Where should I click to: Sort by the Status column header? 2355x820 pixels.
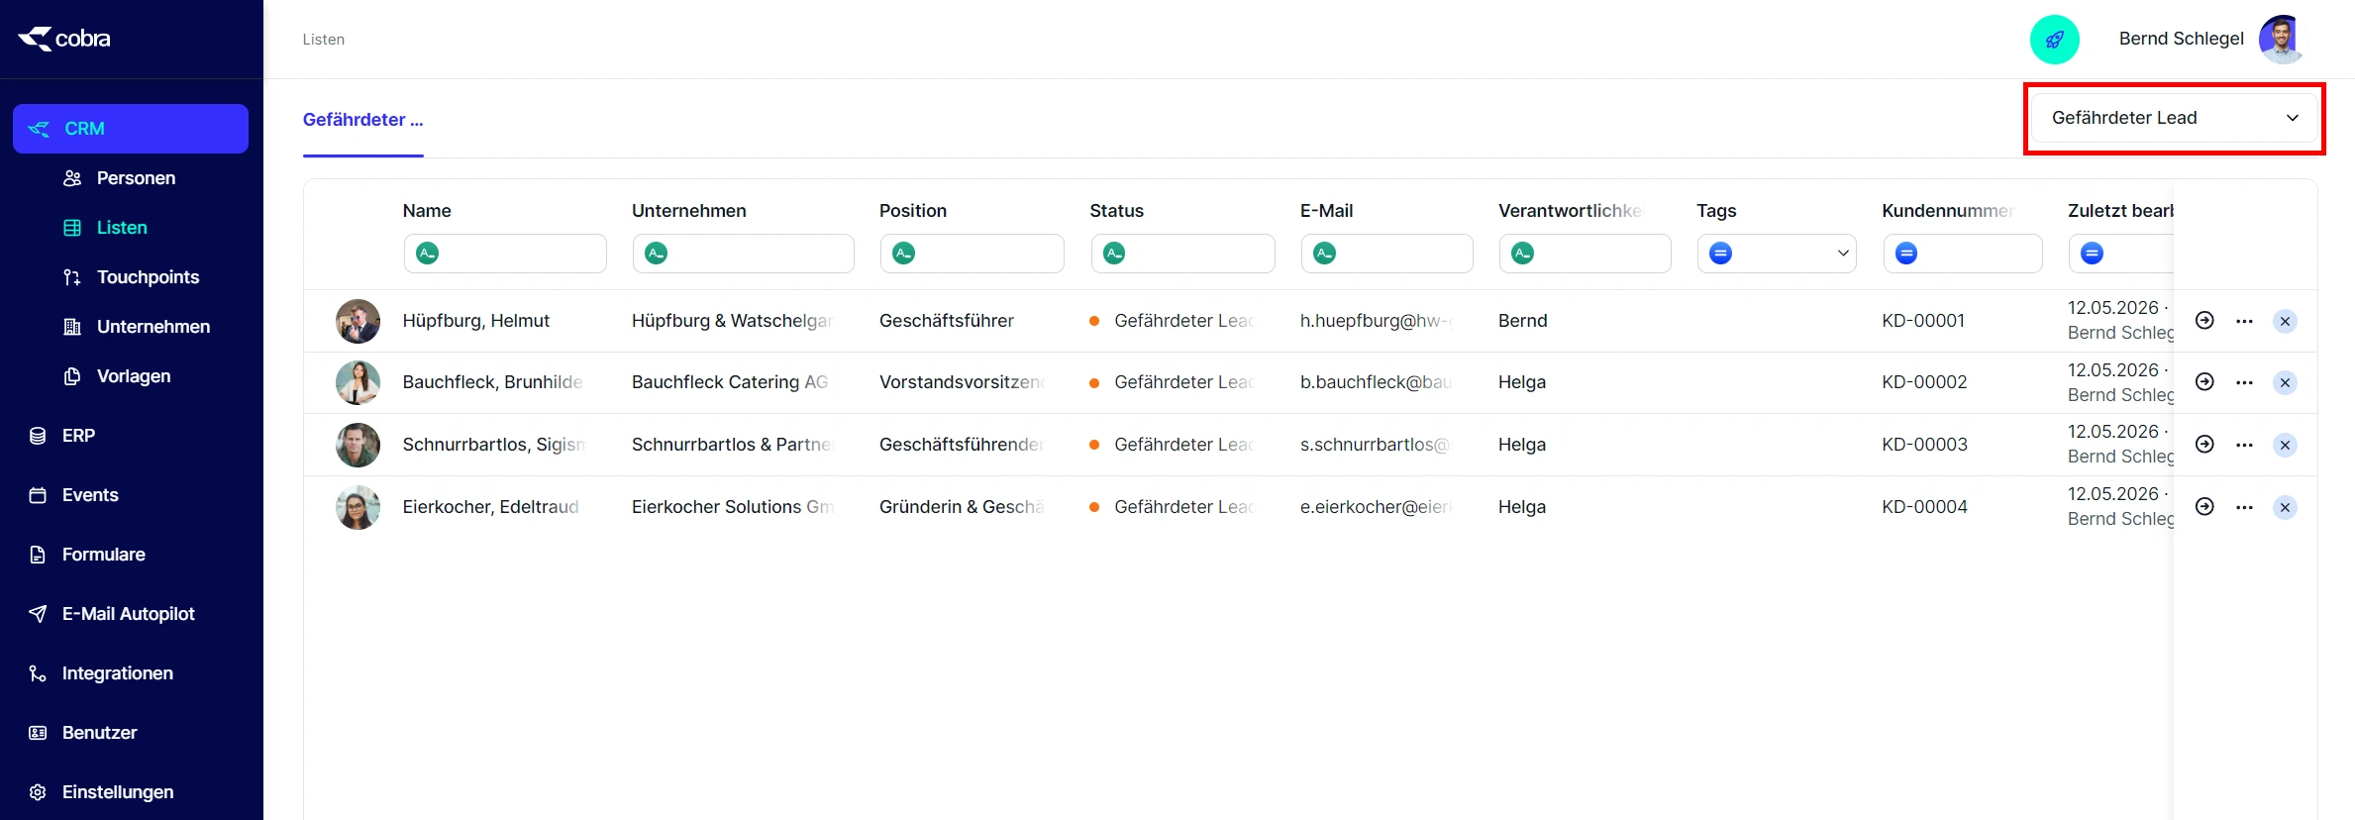(1116, 211)
